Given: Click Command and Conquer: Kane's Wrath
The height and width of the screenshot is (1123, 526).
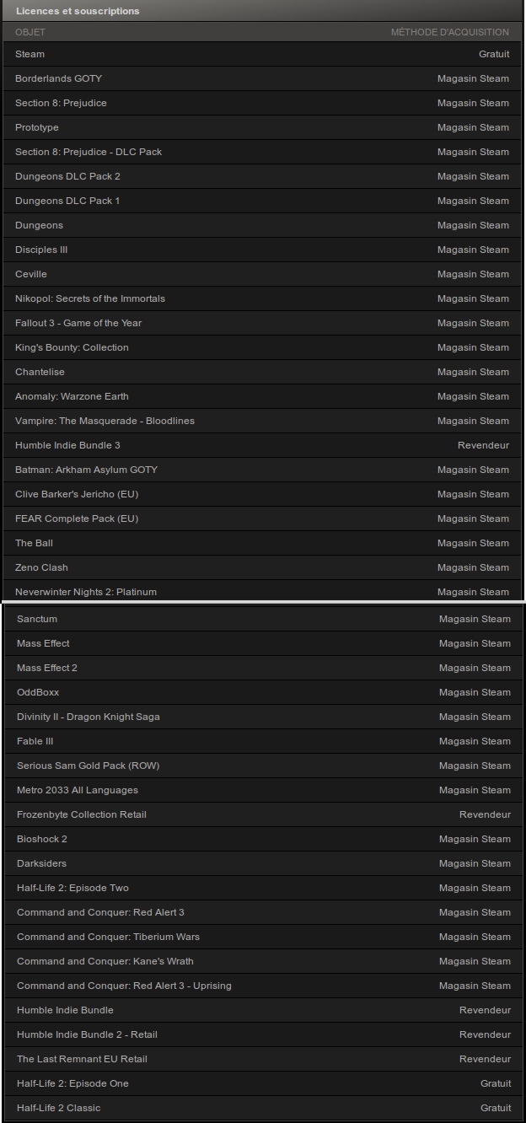Looking at the screenshot, I should tap(264, 961).
